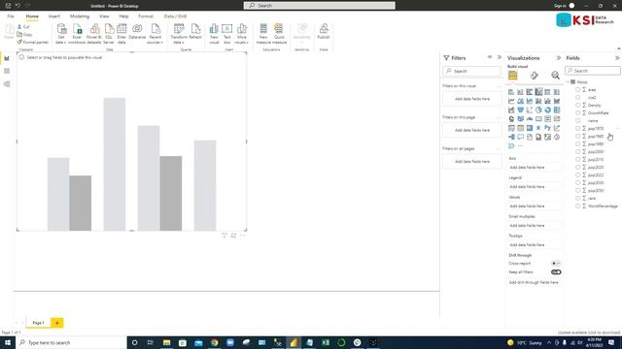622x349 pixels.
Task: Check the GrowthRate field checkbox
Action: [x=578, y=113]
